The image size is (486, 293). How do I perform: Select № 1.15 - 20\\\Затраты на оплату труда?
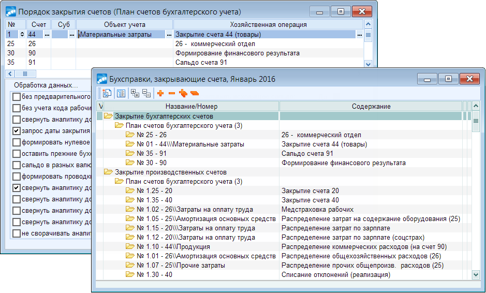point(196,228)
